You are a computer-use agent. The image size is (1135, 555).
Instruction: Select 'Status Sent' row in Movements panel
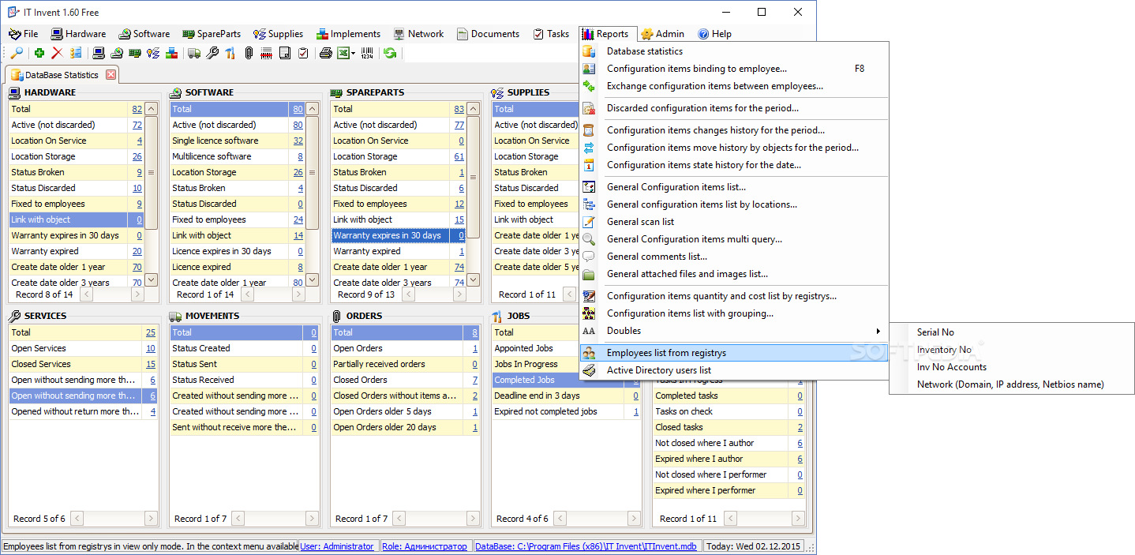(x=244, y=364)
